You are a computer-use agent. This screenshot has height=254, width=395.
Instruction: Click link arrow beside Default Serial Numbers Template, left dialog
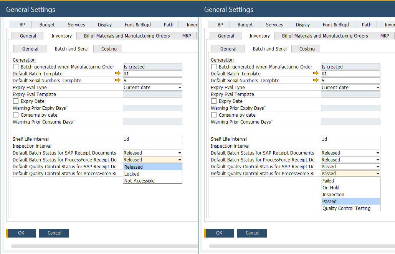coord(118,80)
